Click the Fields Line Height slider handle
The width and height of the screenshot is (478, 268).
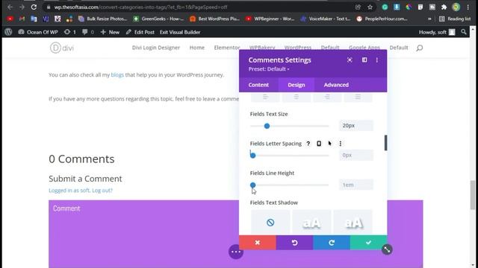coord(252,185)
